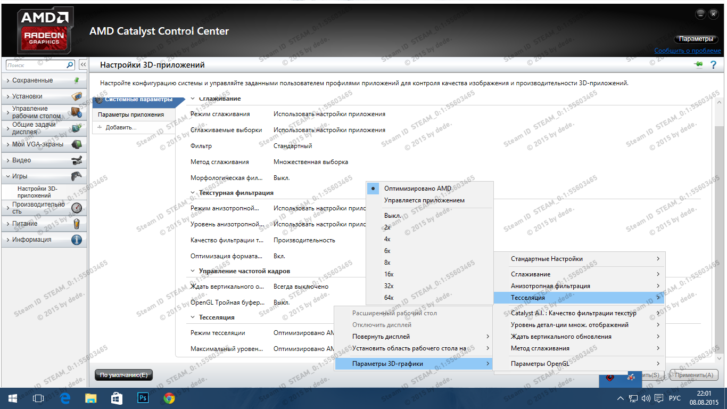727x409 pixels.
Task: Launch Microsoft Edge from the taskbar
Action: point(65,398)
